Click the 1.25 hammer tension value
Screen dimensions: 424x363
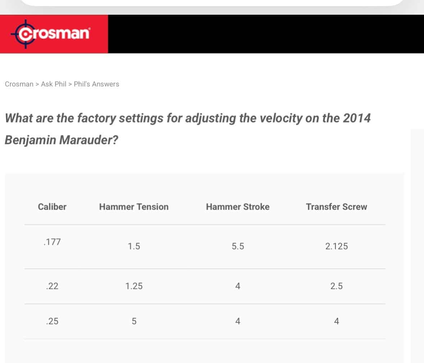pyautogui.click(x=134, y=286)
